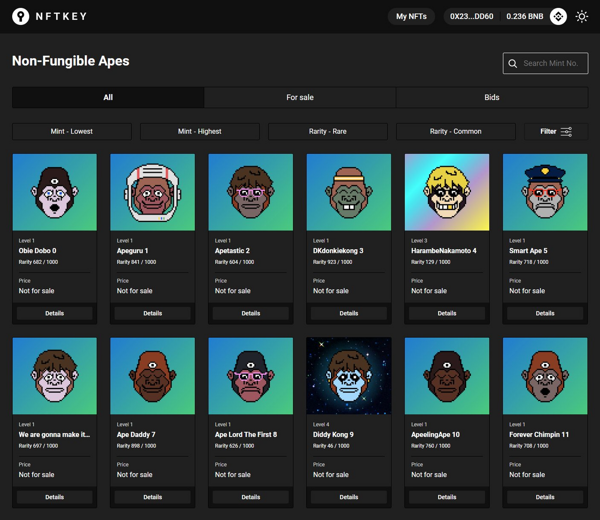Image resolution: width=600 pixels, height=520 pixels.
Task: Open the wallet address 0X23...DD60
Action: (x=472, y=16)
